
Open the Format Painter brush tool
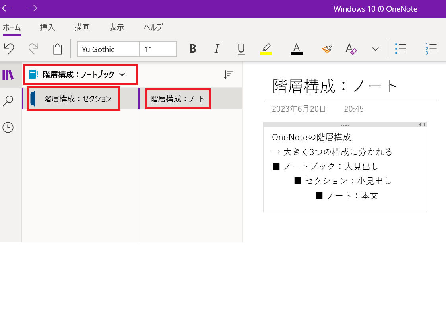click(327, 49)
